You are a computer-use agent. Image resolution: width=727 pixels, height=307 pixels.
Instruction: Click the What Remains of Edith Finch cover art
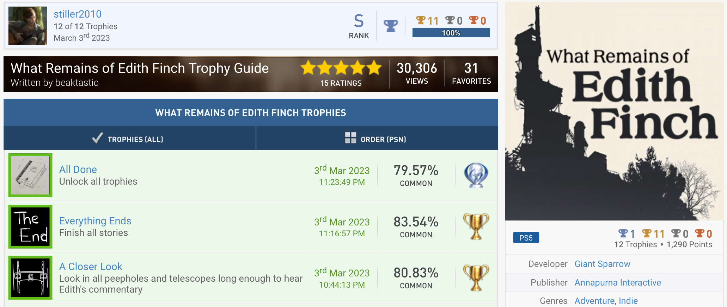[x=614, y=111]
